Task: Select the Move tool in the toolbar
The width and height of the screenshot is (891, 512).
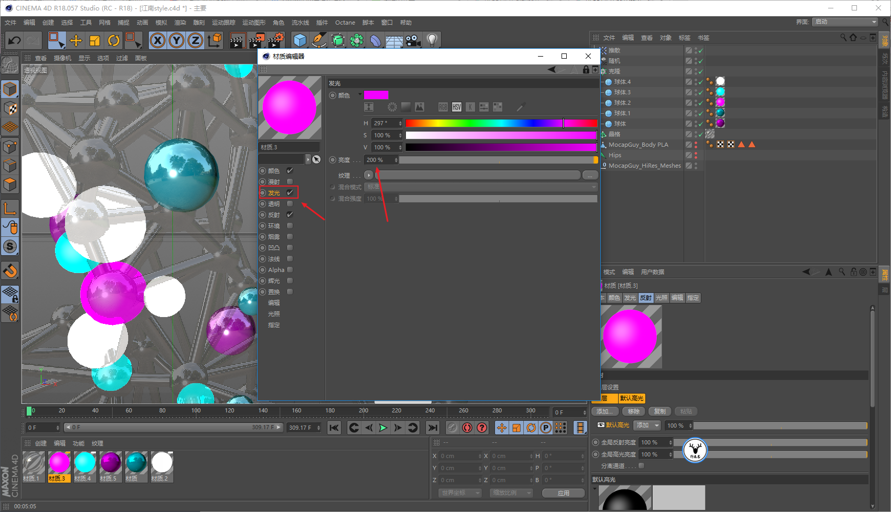Action: pyautogui.click(x=76, y=40)
